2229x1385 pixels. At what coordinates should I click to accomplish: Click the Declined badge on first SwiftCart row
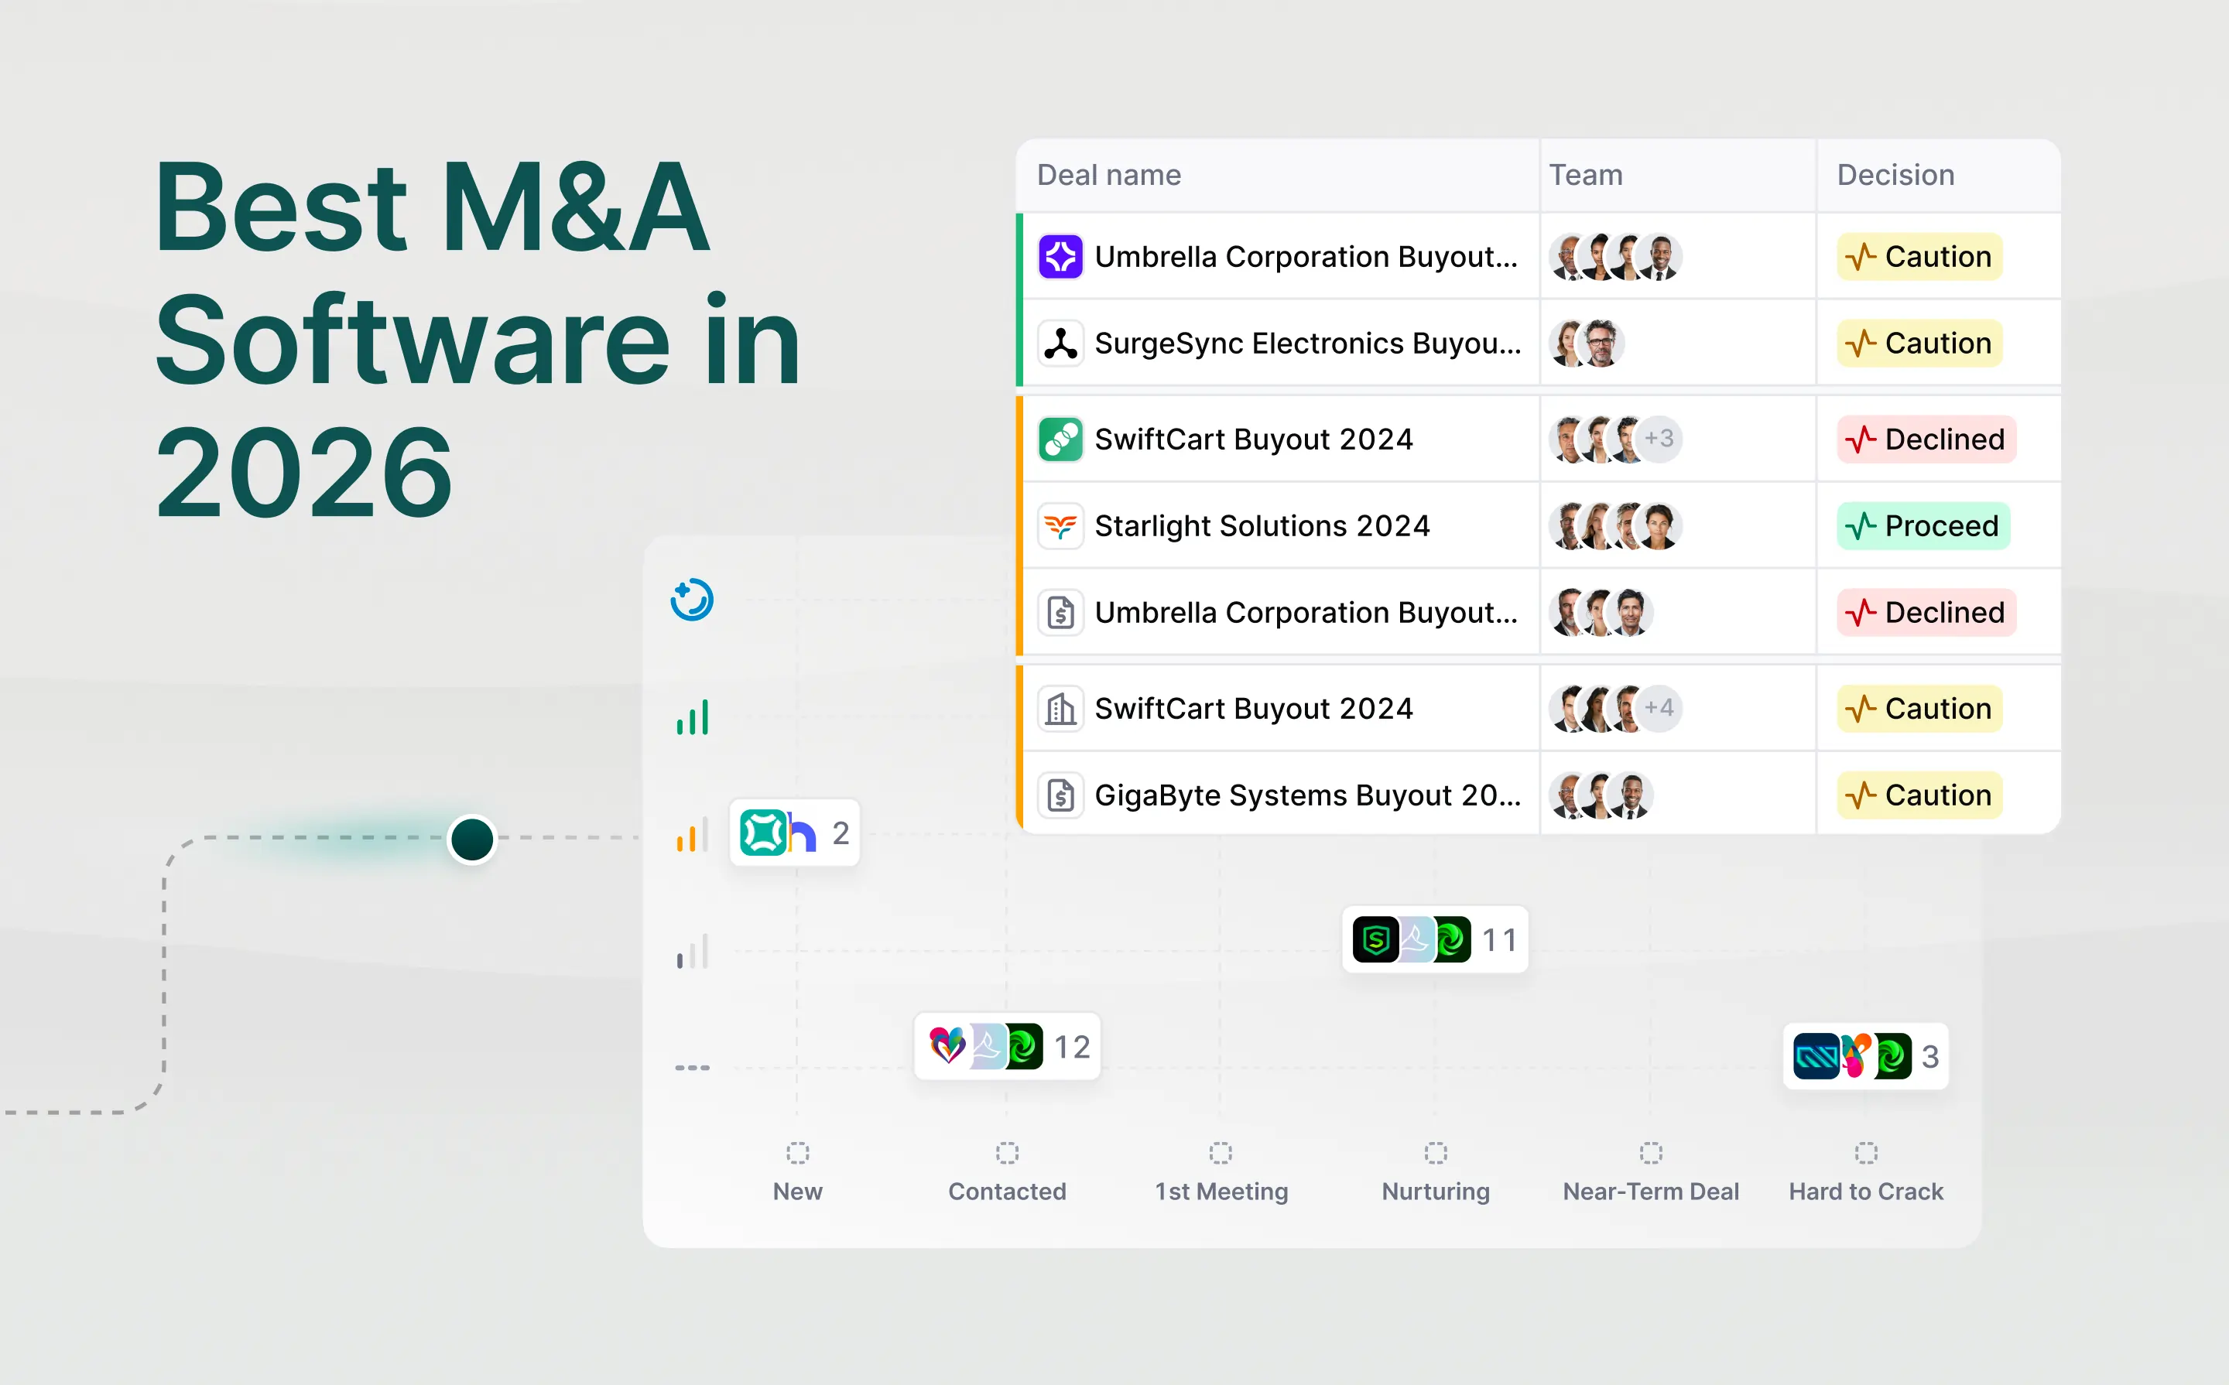[x=1926, y=439]
